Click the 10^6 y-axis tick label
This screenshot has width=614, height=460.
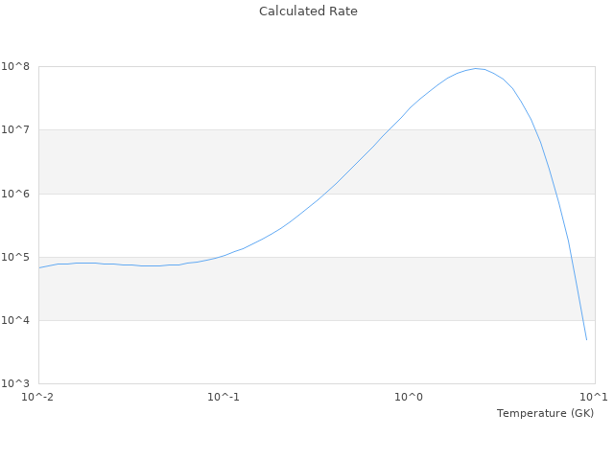pos(17,194)
